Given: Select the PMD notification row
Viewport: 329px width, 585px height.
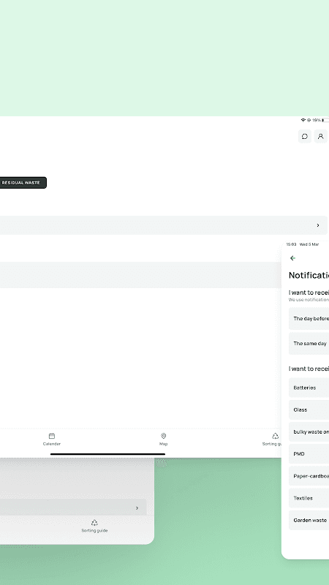Looking at the screenshot, I should [x=309, y=453].
